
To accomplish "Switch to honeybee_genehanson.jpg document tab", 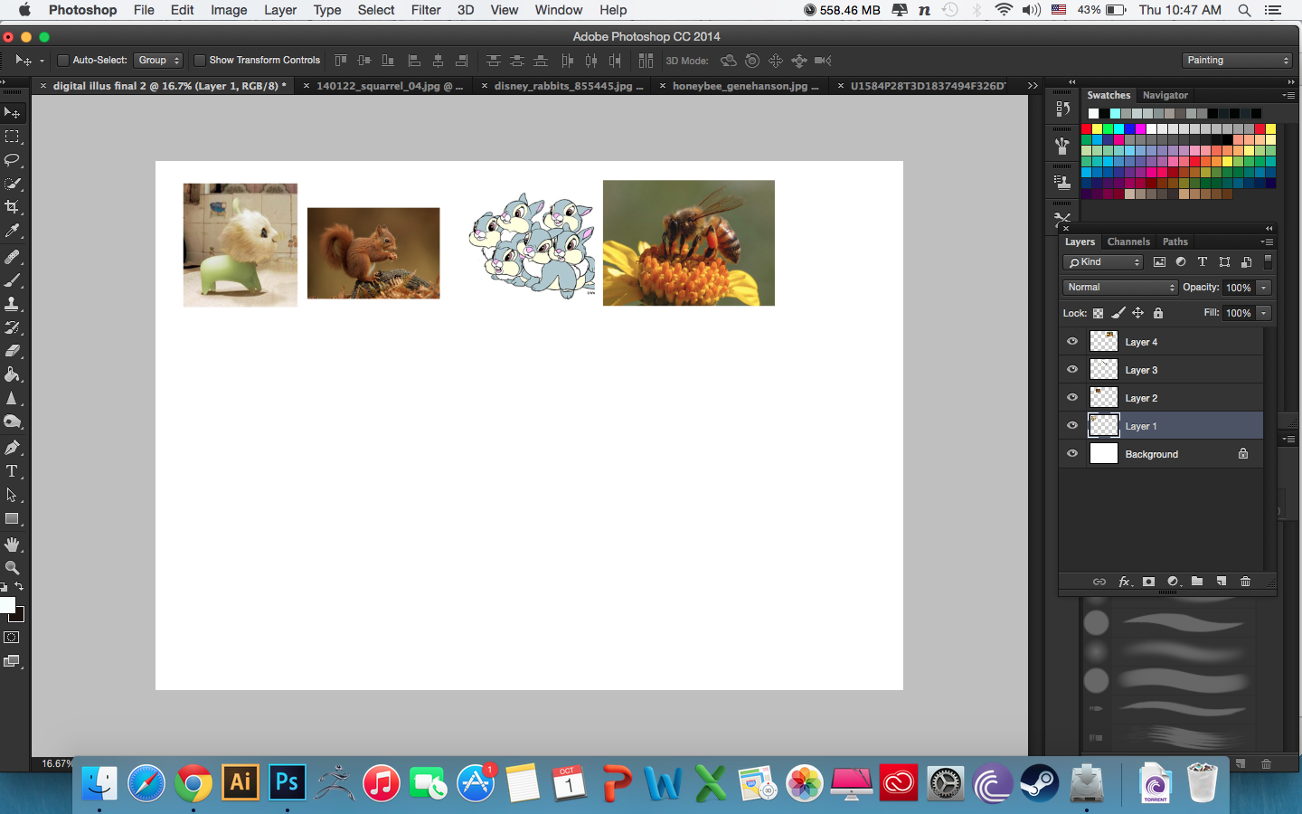I will tap(745, 86).
